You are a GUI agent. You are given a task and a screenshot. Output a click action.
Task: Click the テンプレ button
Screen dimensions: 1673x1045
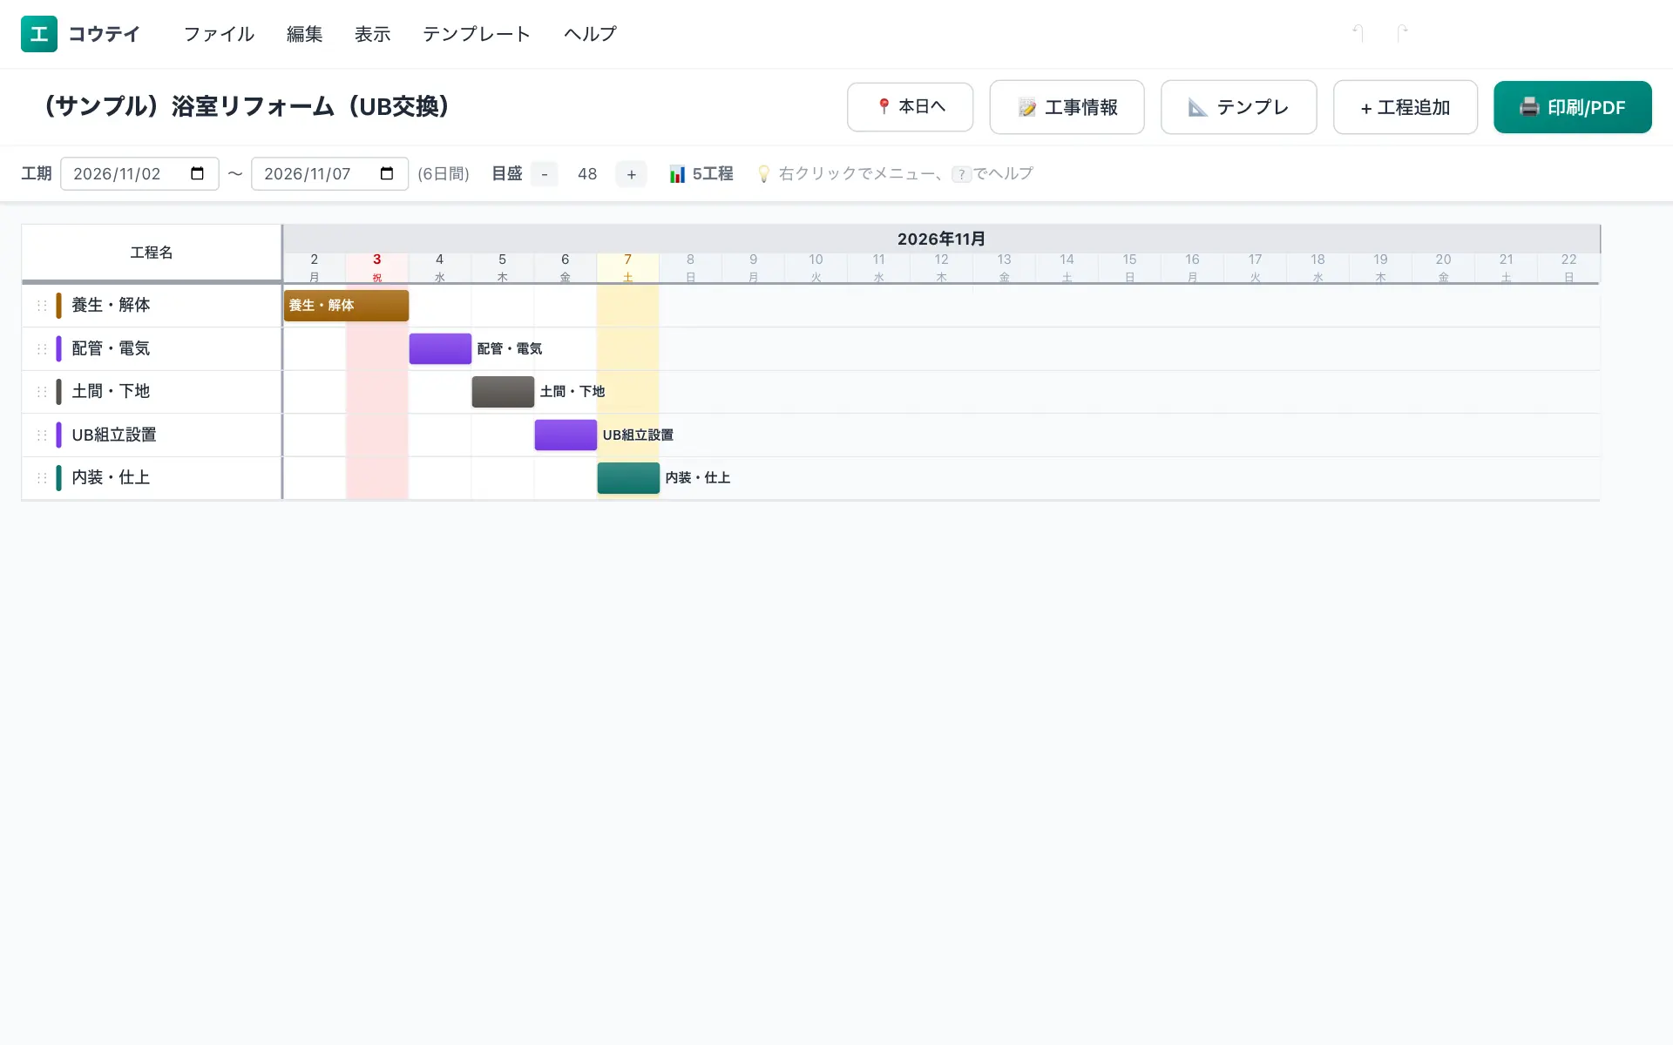click(x=1238, y=107)
